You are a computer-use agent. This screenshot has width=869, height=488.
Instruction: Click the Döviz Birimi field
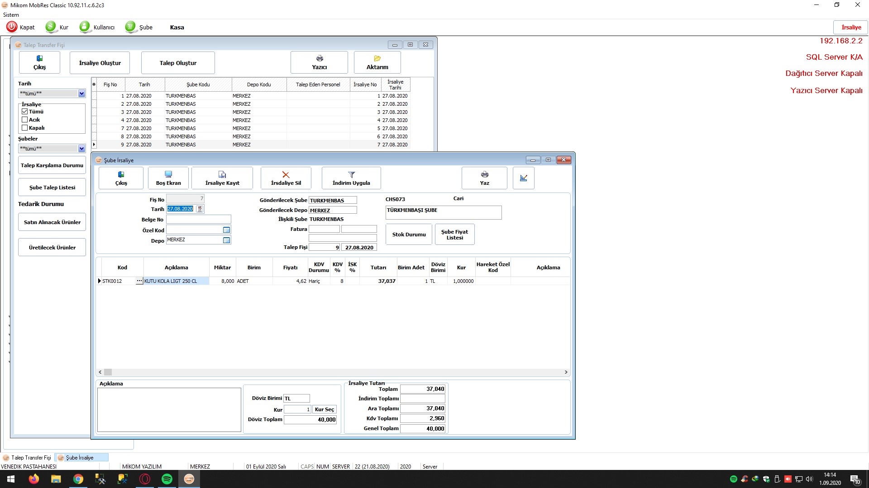click(296, 399)
